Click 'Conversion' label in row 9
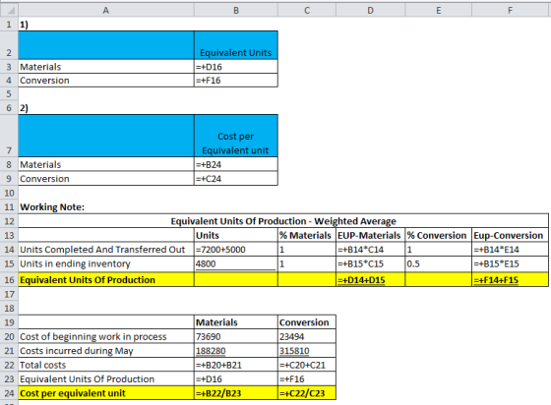The height and width of the screenshot is (405, 551). coord(106,179)
